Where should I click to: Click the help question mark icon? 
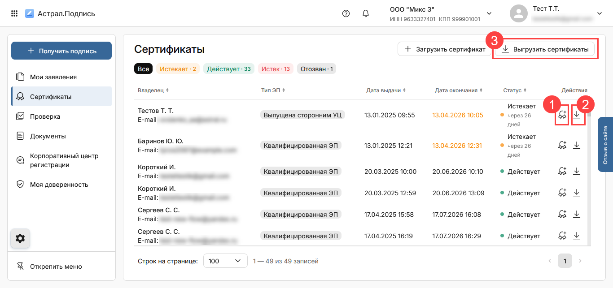[346, 13]
